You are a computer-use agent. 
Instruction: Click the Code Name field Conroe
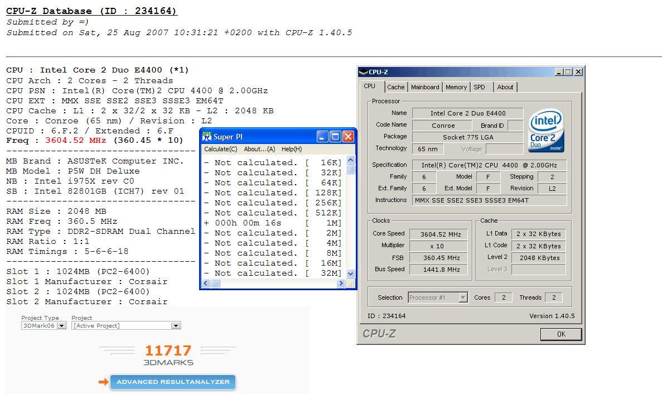click(x=442, y=126)
